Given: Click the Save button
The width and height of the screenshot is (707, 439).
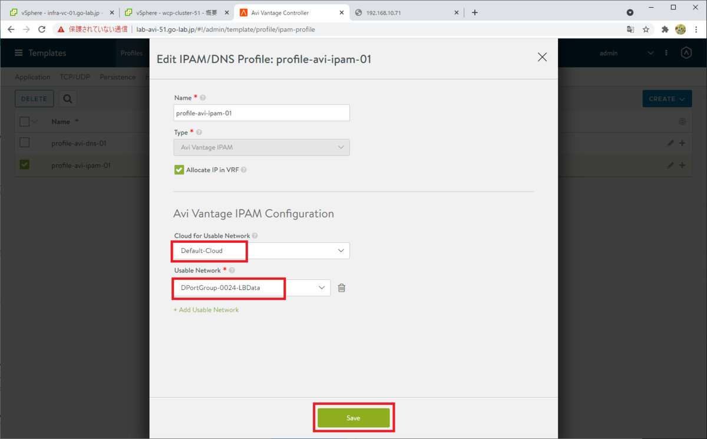Looking at the screenshot, I should click(353, 418).
